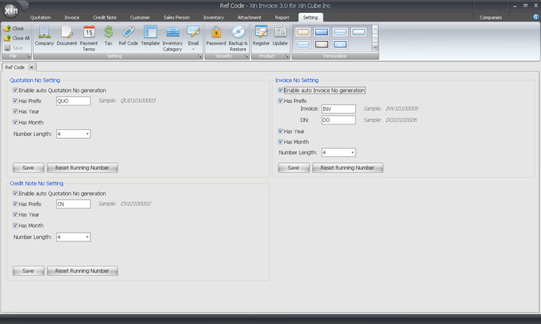The height and width of the screenshot is (324, 541).
Task: Click the Invoice prefix INV text field
Action: point(339,108)
